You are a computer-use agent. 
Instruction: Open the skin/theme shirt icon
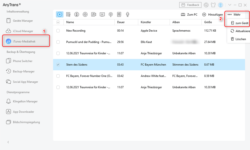213,5
